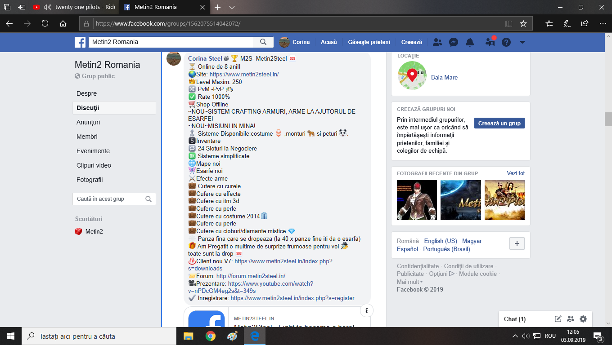Open Chat (1) panel
The height and width of the screenshot is (345, 612).
(x=515, y=319)
